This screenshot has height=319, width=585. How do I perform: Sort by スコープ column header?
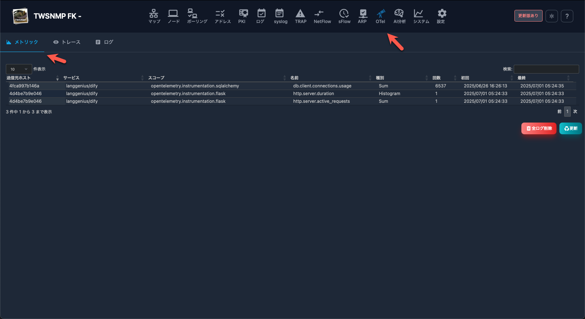point(217,78)
